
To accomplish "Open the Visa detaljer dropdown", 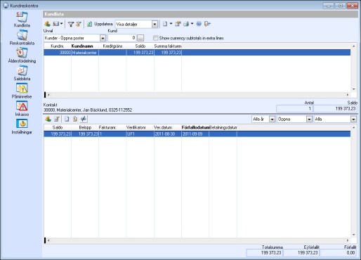I will 155,25.
